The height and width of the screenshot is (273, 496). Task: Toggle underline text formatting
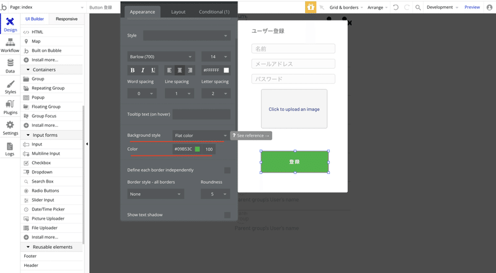pyautogui.click(x=153, y=70)
